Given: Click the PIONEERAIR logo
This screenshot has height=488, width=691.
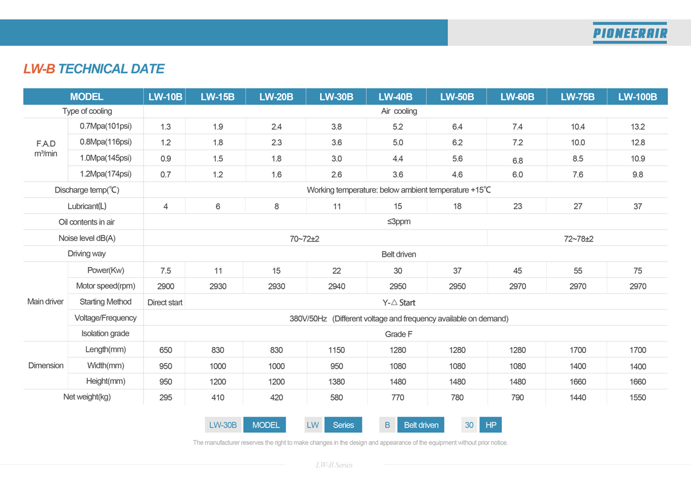Looking at the screenshot, I should (630, 33).
